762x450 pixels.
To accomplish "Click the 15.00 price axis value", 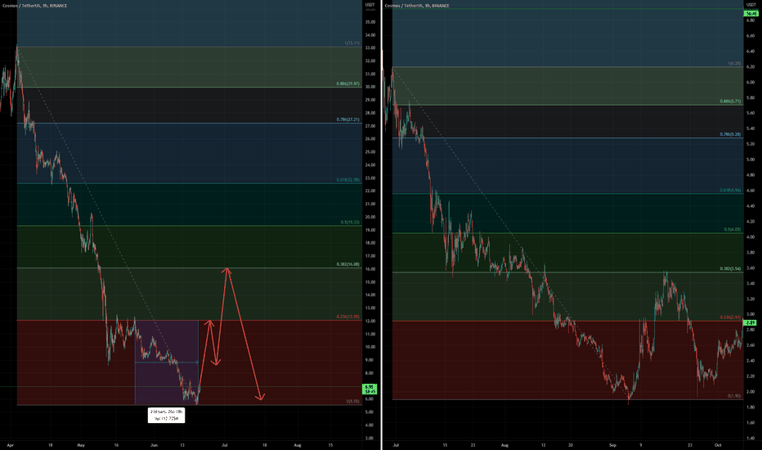I will point(370,282).
